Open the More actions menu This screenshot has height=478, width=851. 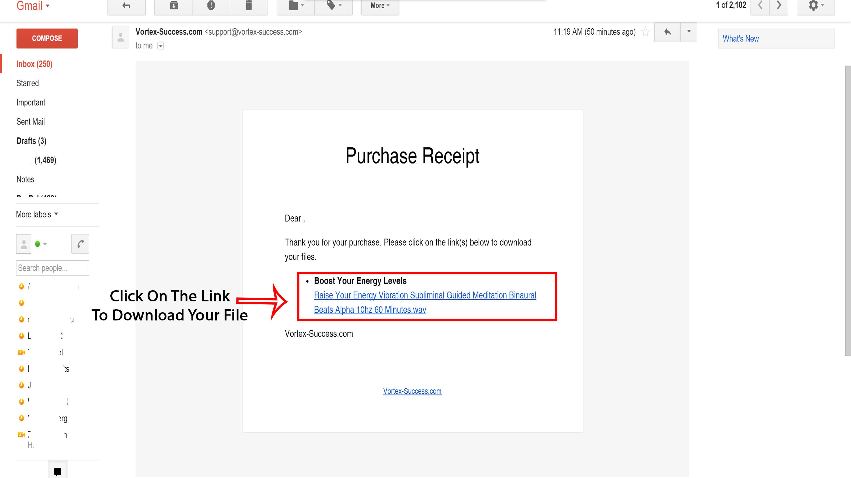point(380,6)
